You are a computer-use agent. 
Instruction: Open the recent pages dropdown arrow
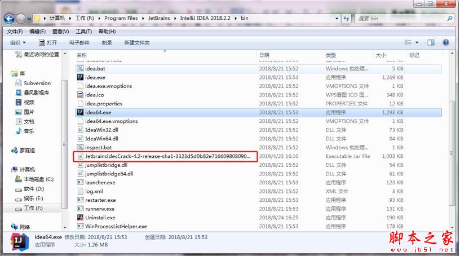click(x=29, y=19)
